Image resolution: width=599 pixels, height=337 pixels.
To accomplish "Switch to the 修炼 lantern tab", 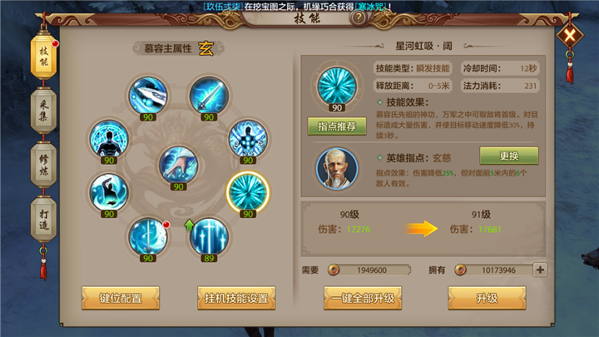I will click(43, 165).
